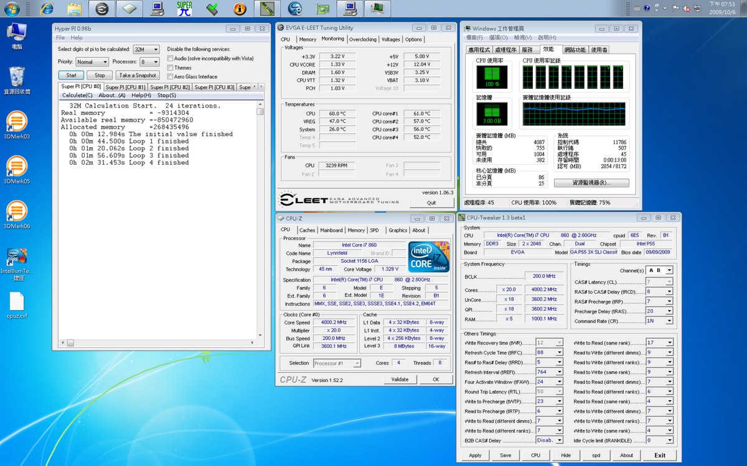Click the orange info icon on taskbar
Viewport: 747px width, 466px height.
[240, 9]
